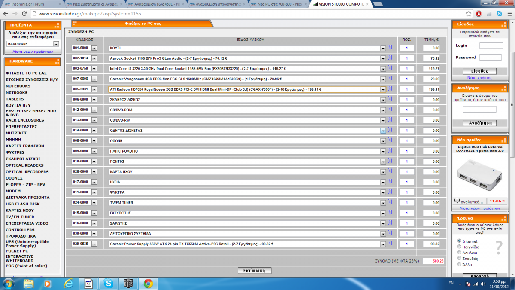Open the Windows Start menu
The height and width of the screenshot is (290, 515).
(9, 284)
